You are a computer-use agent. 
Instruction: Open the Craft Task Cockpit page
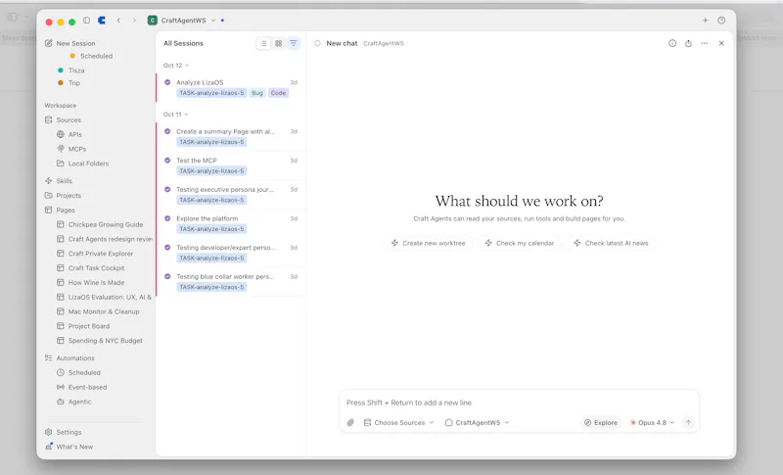coord(90,268)
